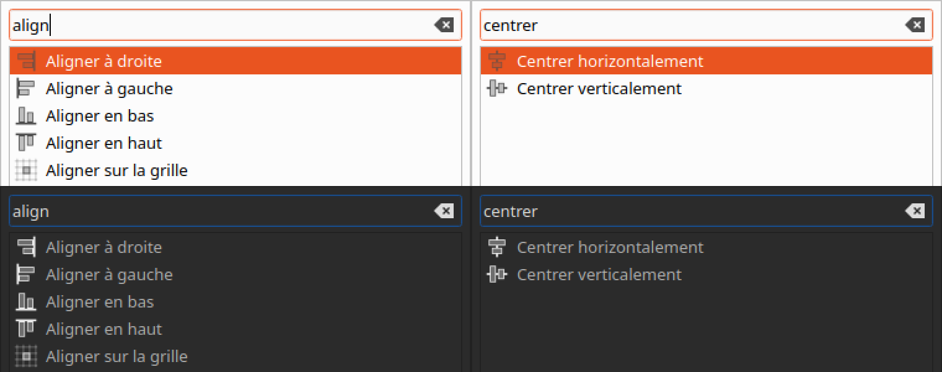Click the align-bottom icon in the dark theme list
Image resolution: width=942 pixels, height=372 pixels.
26,302
